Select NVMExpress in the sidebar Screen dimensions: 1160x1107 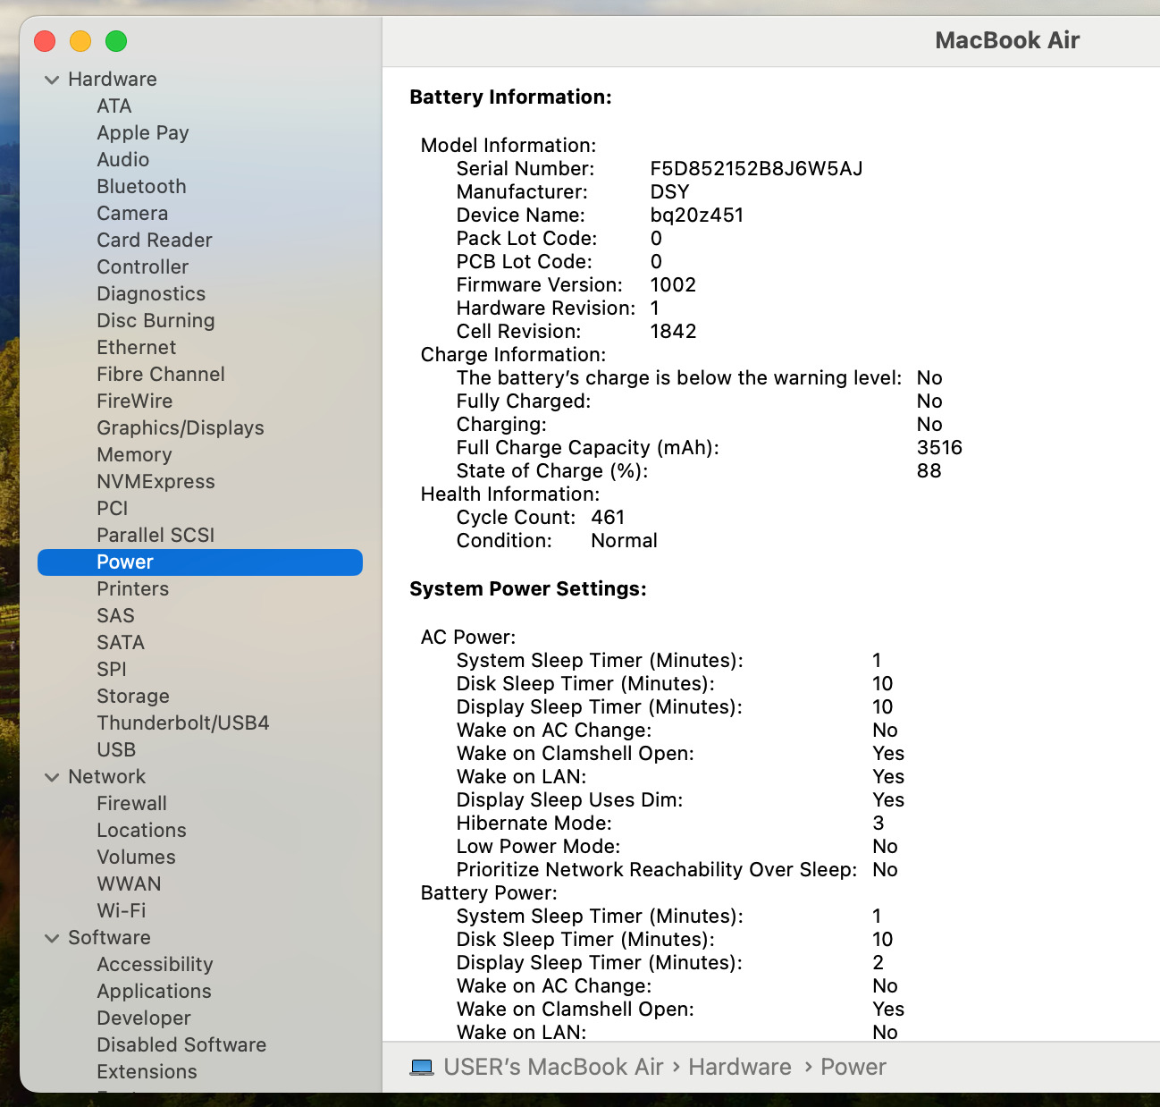click(x=156, y=482)
